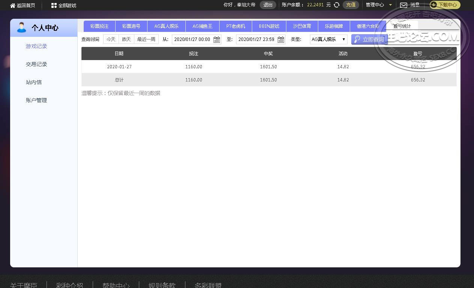Click the magnifier icon on 立即查询 button
Image resolution: width=474 pixels, height=288 pixels.
[x=357, y=39]
